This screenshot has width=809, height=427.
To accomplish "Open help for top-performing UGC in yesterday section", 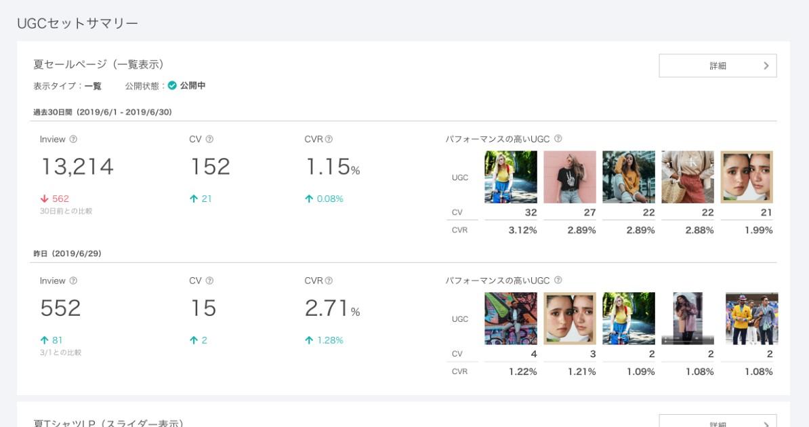I will 558,281.
